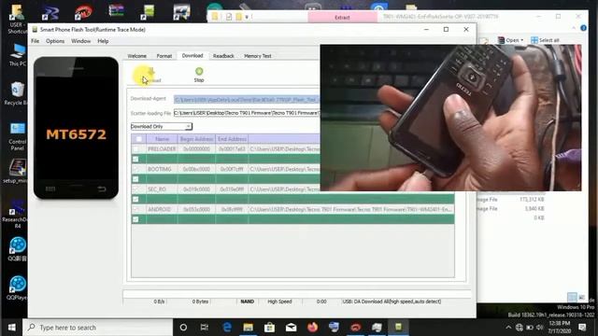Toggle checkbox in green row below PRELOADER

(135, 159)
